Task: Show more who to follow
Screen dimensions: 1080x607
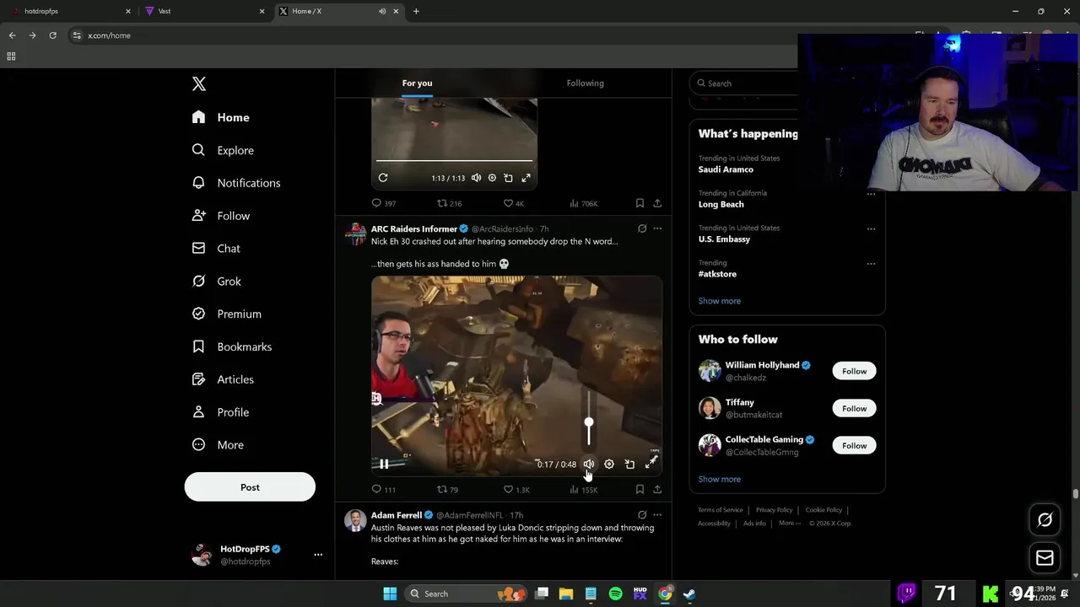Action: pos(720,479)
